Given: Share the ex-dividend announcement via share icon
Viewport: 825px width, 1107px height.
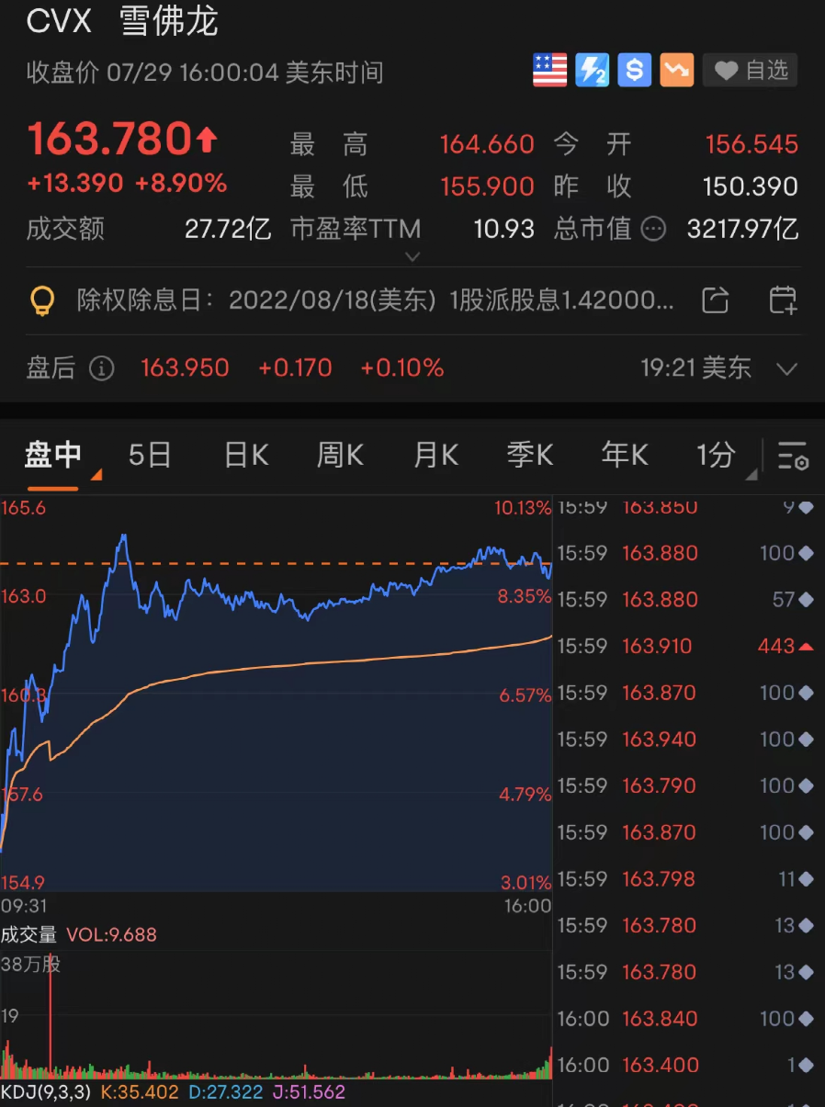Looking at the screenshot, I should 715,300.
